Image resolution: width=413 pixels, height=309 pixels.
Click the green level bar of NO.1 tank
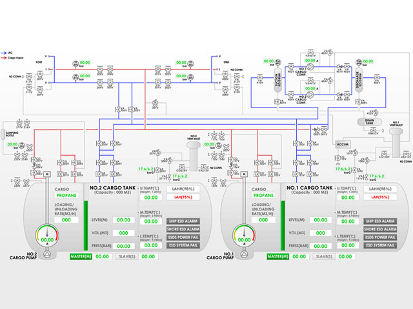point(283,225)
